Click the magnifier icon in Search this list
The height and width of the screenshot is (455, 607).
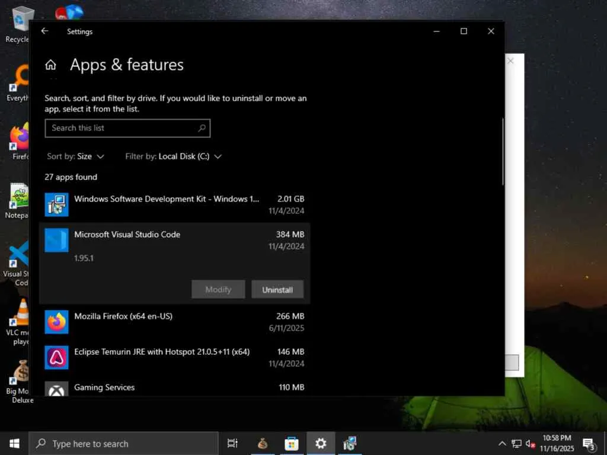[x=202, y=128]
